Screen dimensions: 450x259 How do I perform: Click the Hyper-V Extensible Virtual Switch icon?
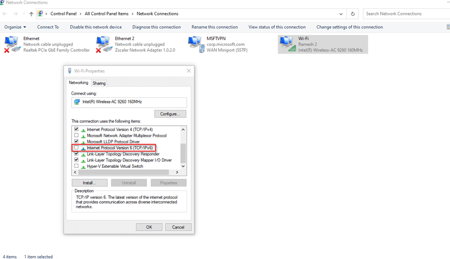(83, 167)
